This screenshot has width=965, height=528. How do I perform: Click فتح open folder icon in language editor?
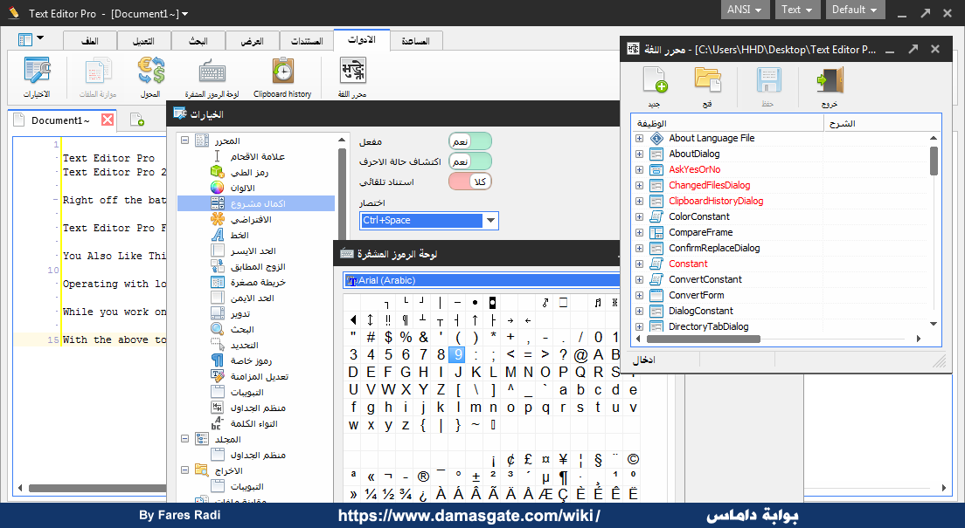coord(708,80)
